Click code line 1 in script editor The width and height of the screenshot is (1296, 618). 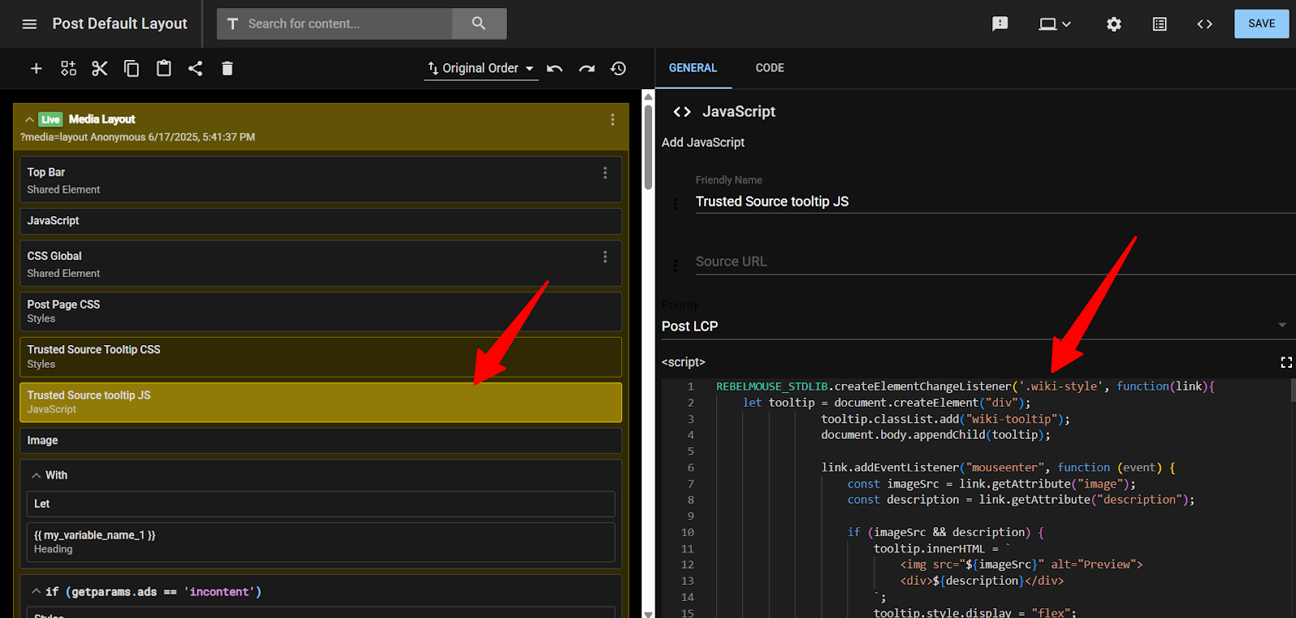[x=965, y=386]
